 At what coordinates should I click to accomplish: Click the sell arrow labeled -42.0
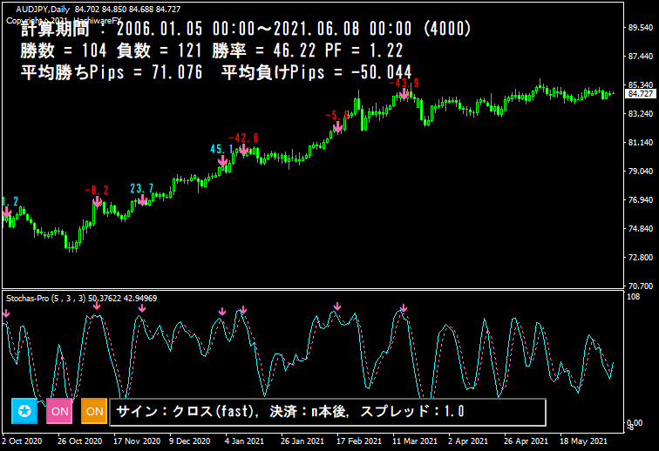pos(243,150)
